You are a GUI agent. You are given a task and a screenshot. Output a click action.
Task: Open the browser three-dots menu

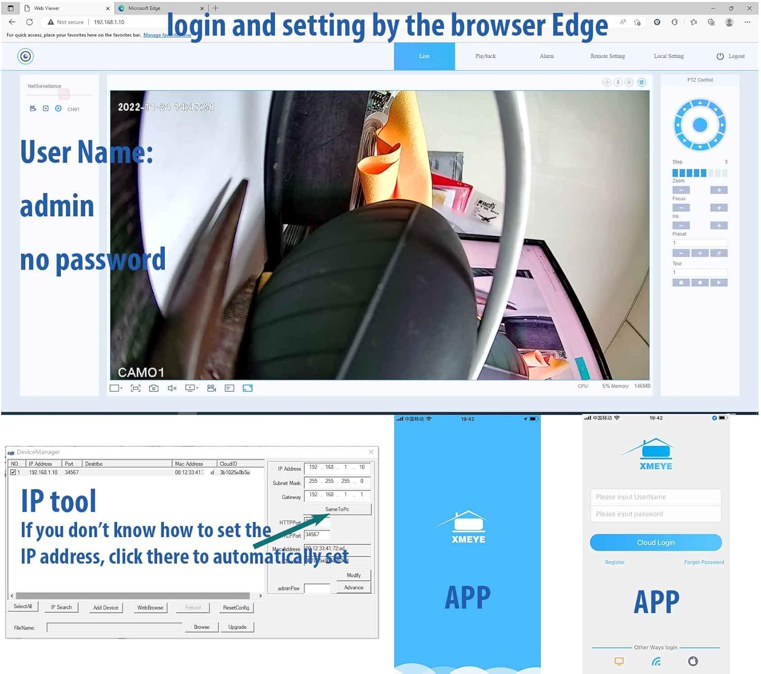coord(747,22)
